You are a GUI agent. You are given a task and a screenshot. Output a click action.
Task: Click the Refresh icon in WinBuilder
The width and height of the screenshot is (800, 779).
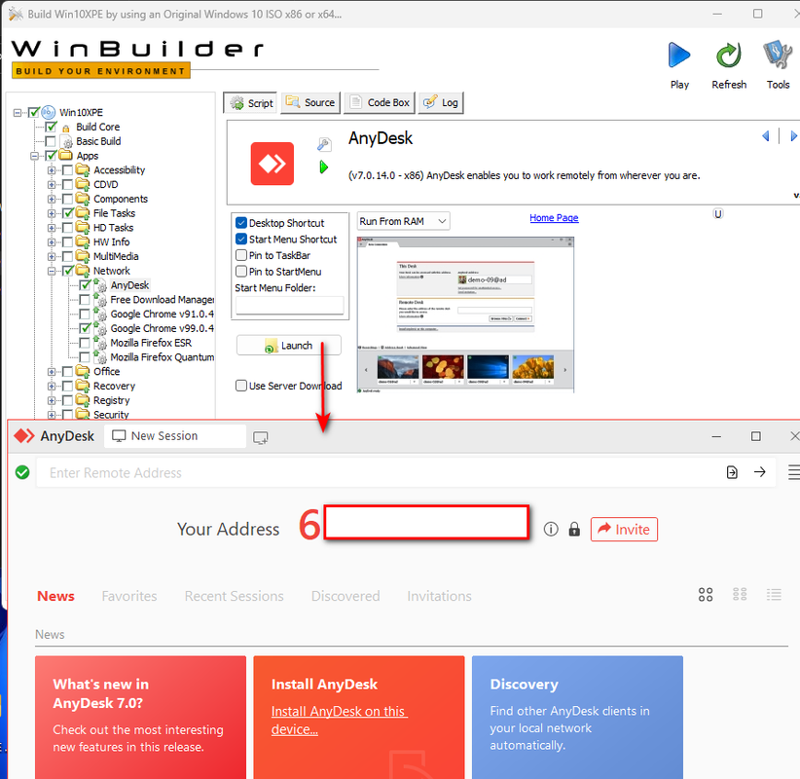click(x=729, y=56)
